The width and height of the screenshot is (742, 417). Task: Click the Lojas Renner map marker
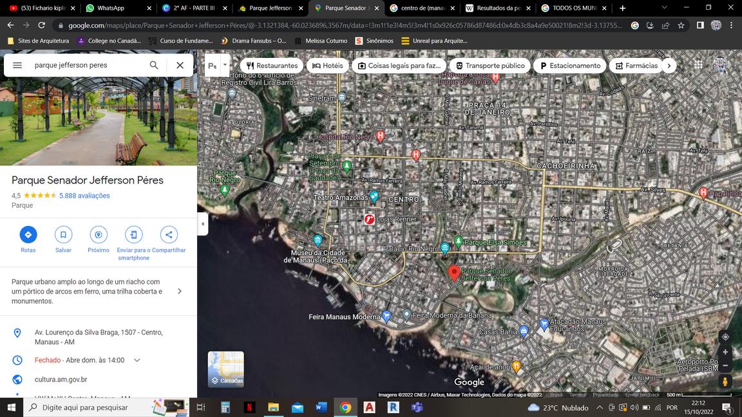[369, 219]
